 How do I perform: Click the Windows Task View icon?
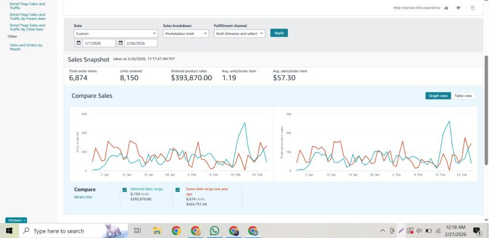(138, 231)
